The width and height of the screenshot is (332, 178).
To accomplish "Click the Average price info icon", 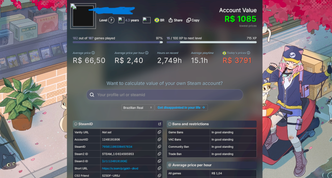I will [93, 53].
